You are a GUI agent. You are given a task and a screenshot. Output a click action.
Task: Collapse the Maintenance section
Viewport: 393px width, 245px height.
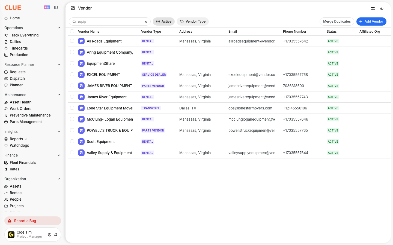59,95
